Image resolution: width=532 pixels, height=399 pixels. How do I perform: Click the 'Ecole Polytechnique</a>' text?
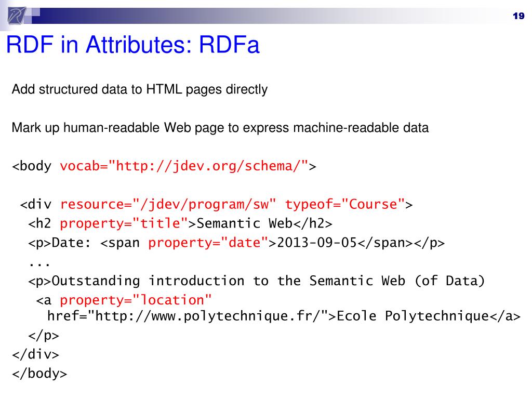(429, 316)
